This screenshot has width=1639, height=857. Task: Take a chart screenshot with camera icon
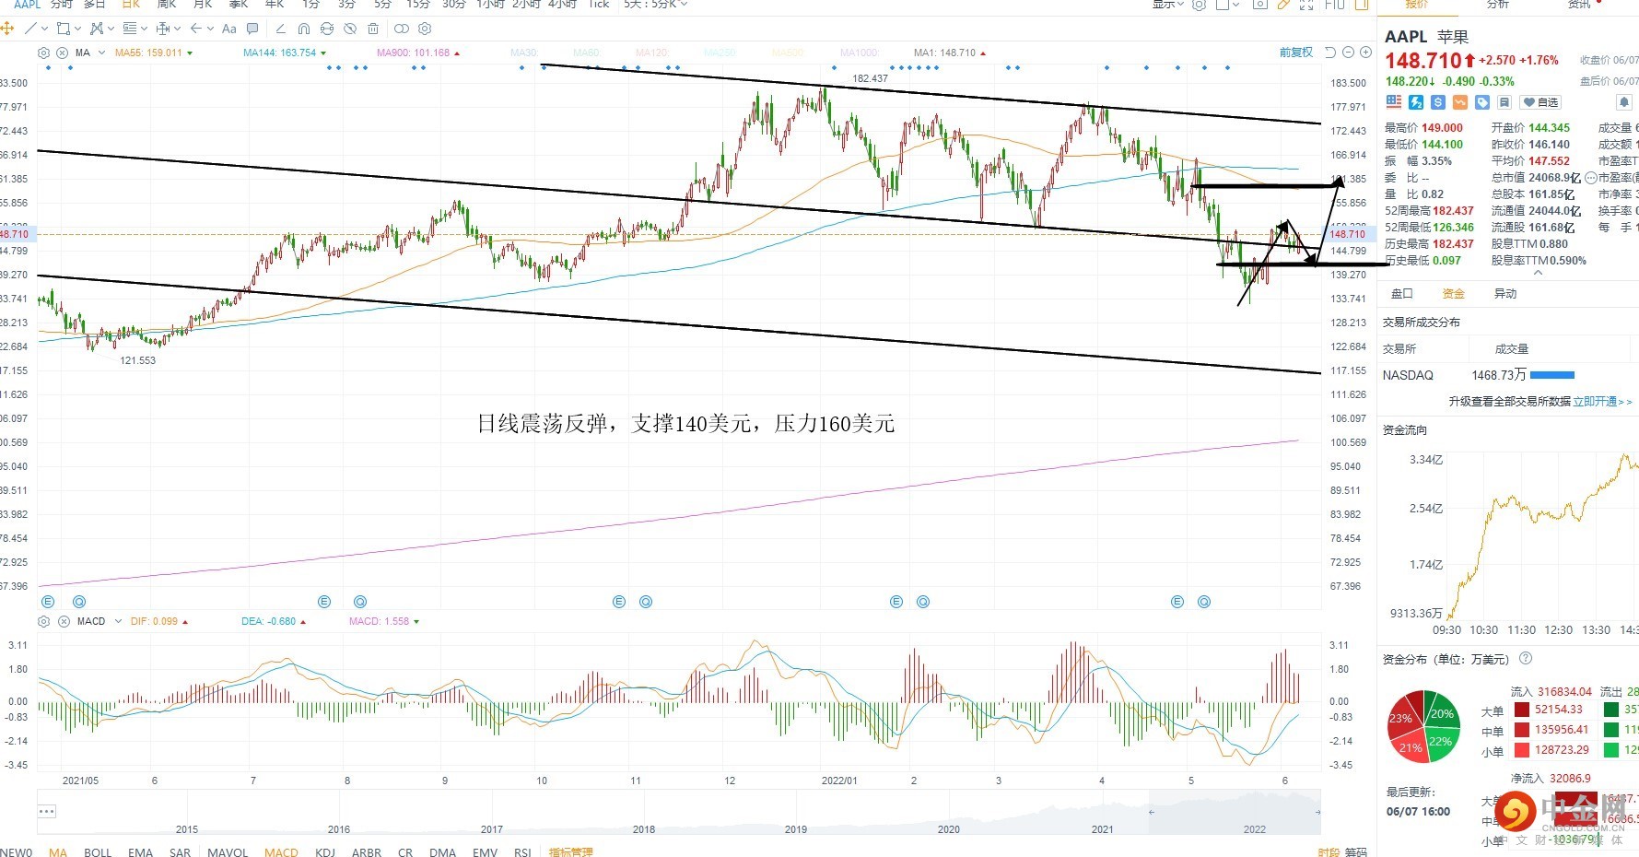1259,5
